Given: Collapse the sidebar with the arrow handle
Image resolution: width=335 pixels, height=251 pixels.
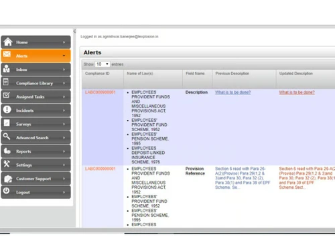Looking at the screenshot, I should [74, 31].
